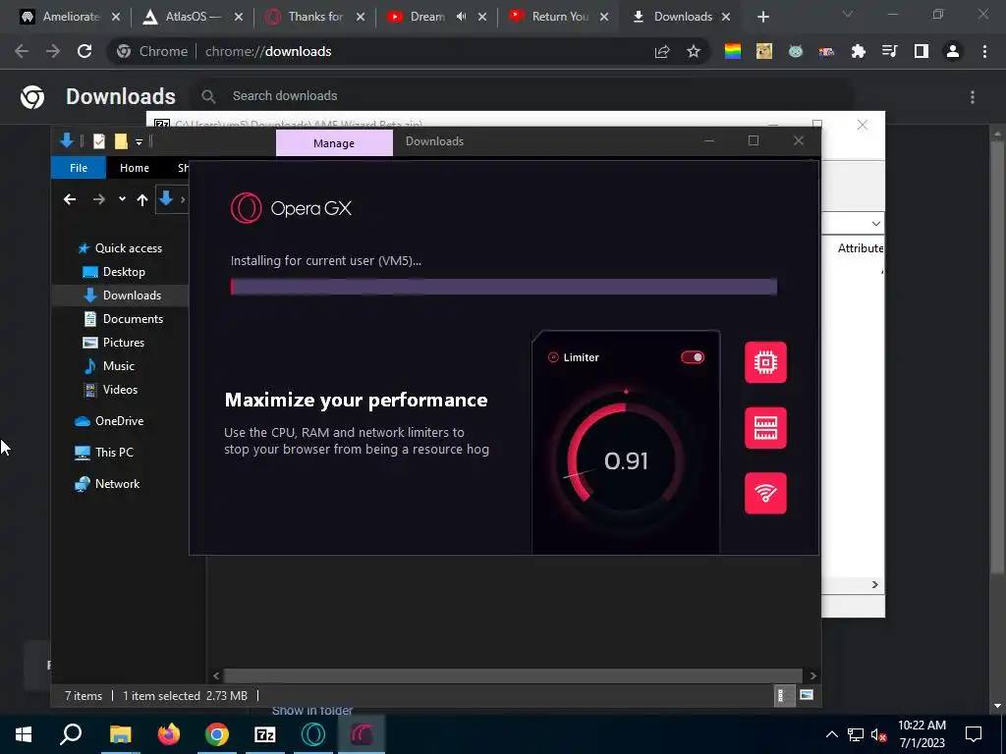Click the installation progress bar
The height and width of the screenshot is (754, 1006).
coord(504,287)
